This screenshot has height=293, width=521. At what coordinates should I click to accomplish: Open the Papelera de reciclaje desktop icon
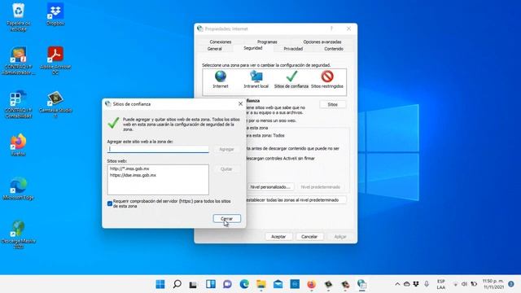(x=18, y=17)
